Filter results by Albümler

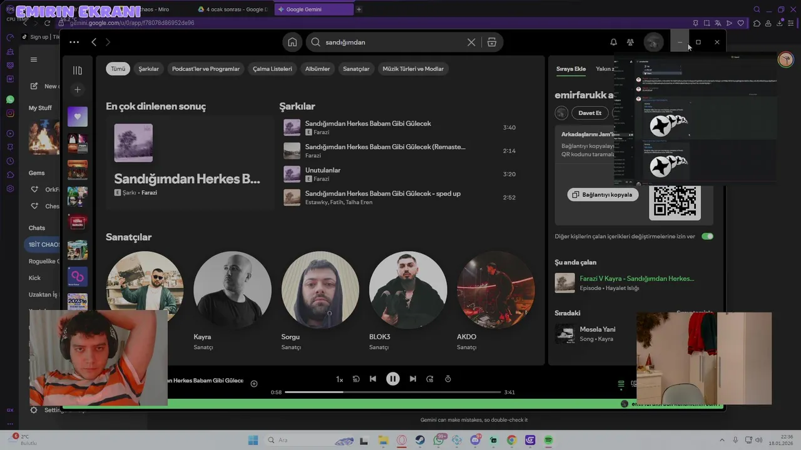[x=317, y=69]
